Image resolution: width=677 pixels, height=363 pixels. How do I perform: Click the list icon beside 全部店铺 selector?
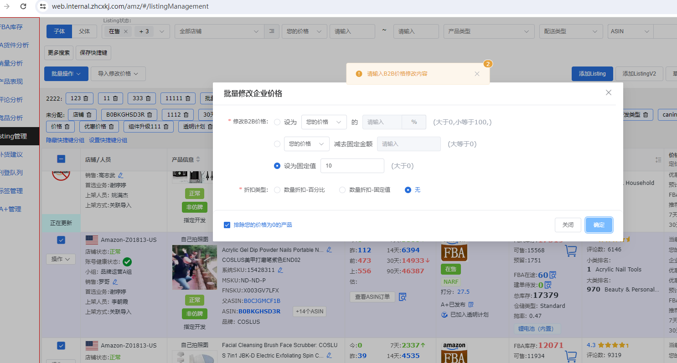click(x=272, y=31)
